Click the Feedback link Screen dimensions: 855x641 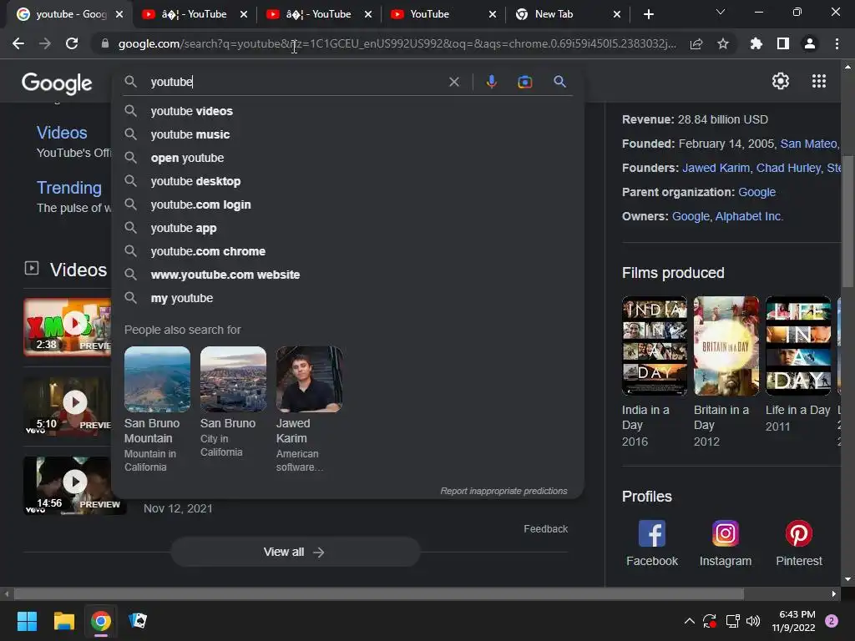pyautogui.click(x=546, y=529)
